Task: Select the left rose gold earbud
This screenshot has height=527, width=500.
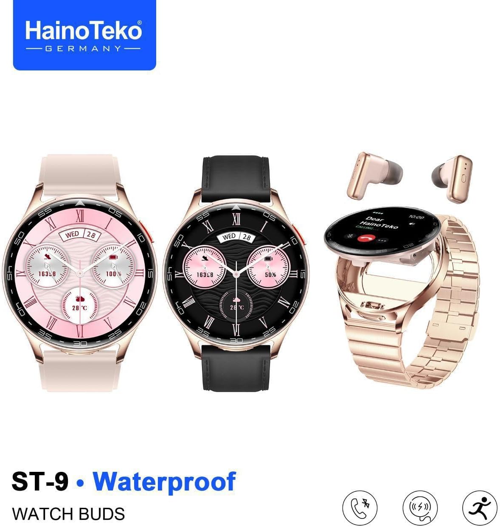Action: point(374,176)
